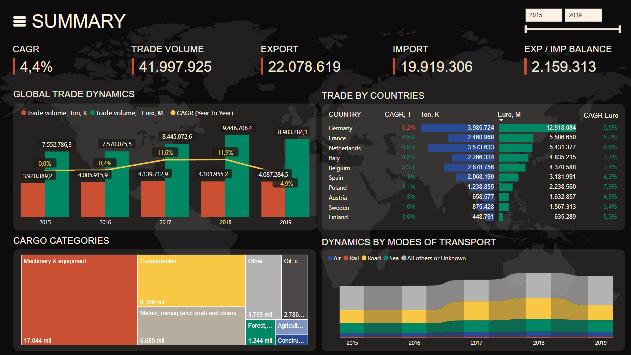Open the hamburger menu beside SUMMARY
Screen dimensions: 631x355
19,21
